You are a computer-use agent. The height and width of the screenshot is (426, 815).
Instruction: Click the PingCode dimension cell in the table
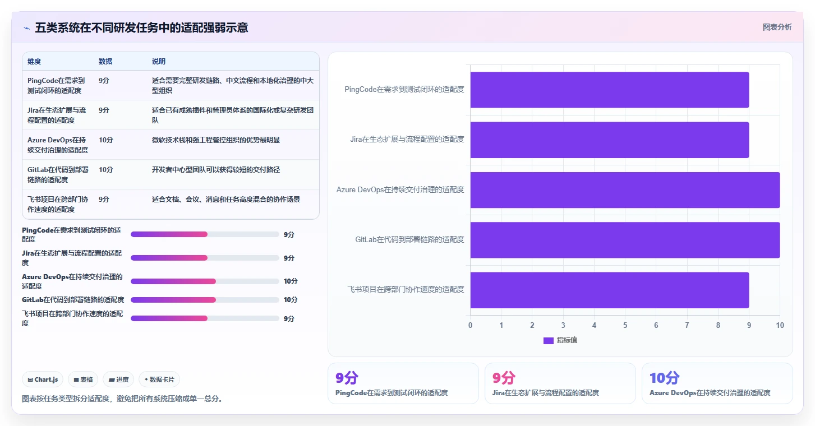tap(58, 85)
